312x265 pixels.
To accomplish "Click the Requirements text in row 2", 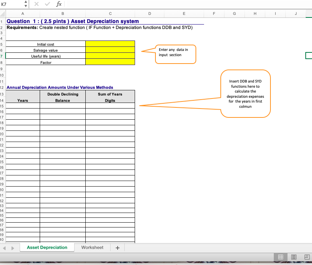I will (100, 28).
